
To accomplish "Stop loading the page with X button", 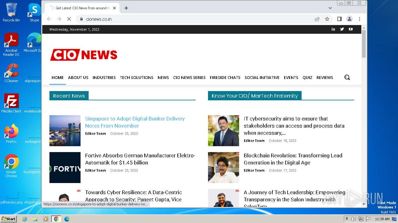I will click(69, 19).
